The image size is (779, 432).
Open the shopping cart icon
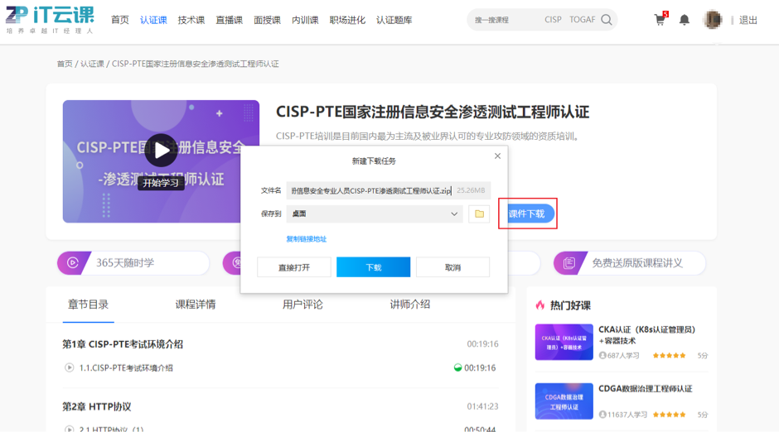(660, 20)
